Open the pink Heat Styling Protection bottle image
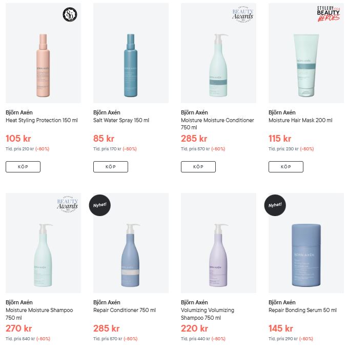 pyautogui.click(x=43, y=65)
